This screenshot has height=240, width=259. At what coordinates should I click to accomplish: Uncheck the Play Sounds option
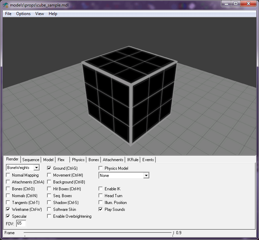[101, 209]
